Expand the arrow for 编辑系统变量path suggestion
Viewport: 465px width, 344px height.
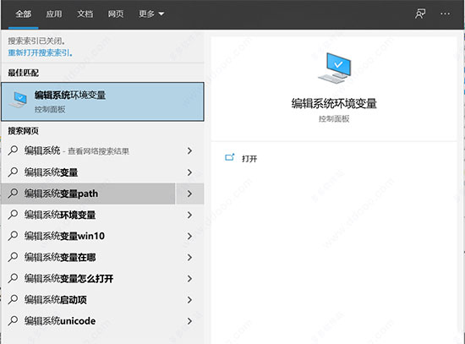click(189, 194)
